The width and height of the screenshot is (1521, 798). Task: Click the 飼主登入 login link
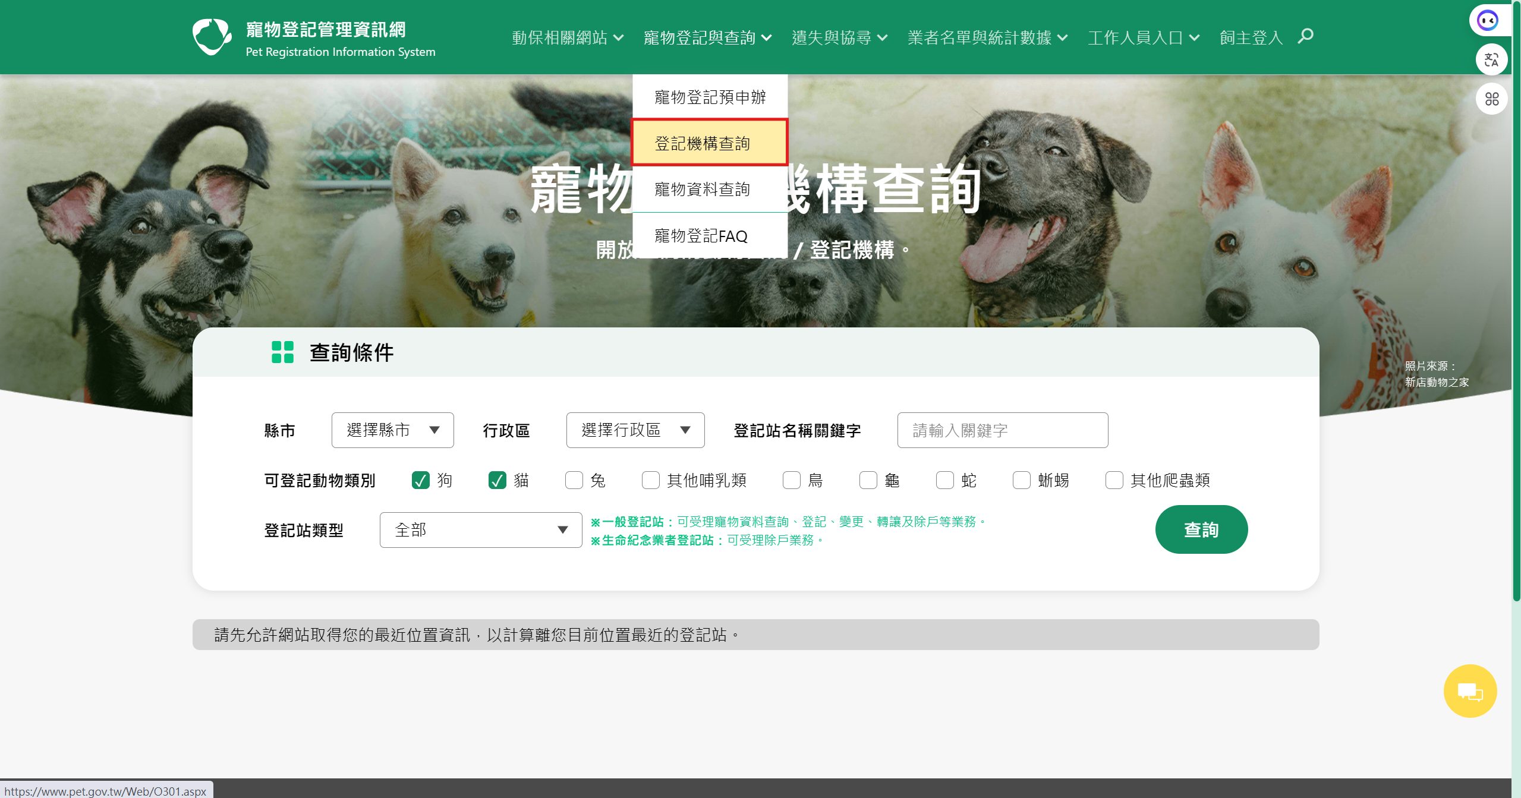click(x=1251, y=36)
